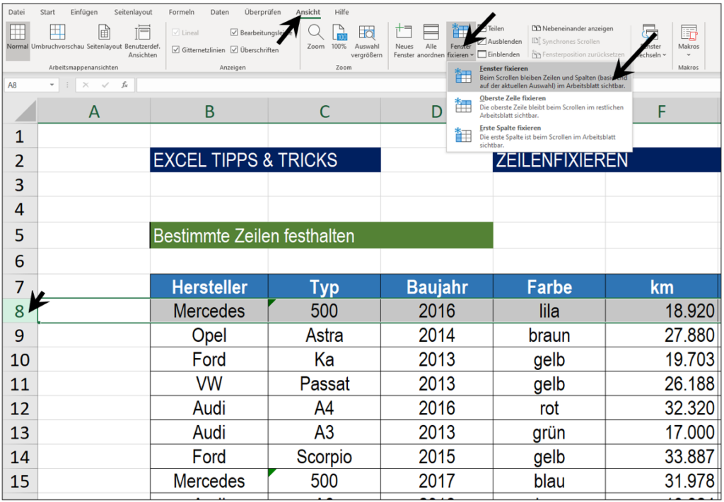Click Einblenden window icon
Viewport: 724px width, 502px height.
point(481,54)
